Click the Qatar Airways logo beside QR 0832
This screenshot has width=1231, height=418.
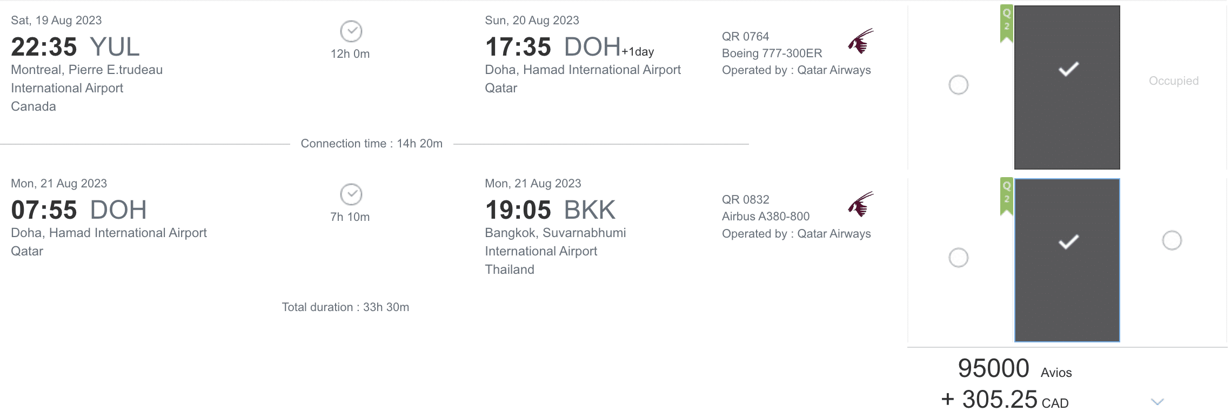tap(860, 204)
